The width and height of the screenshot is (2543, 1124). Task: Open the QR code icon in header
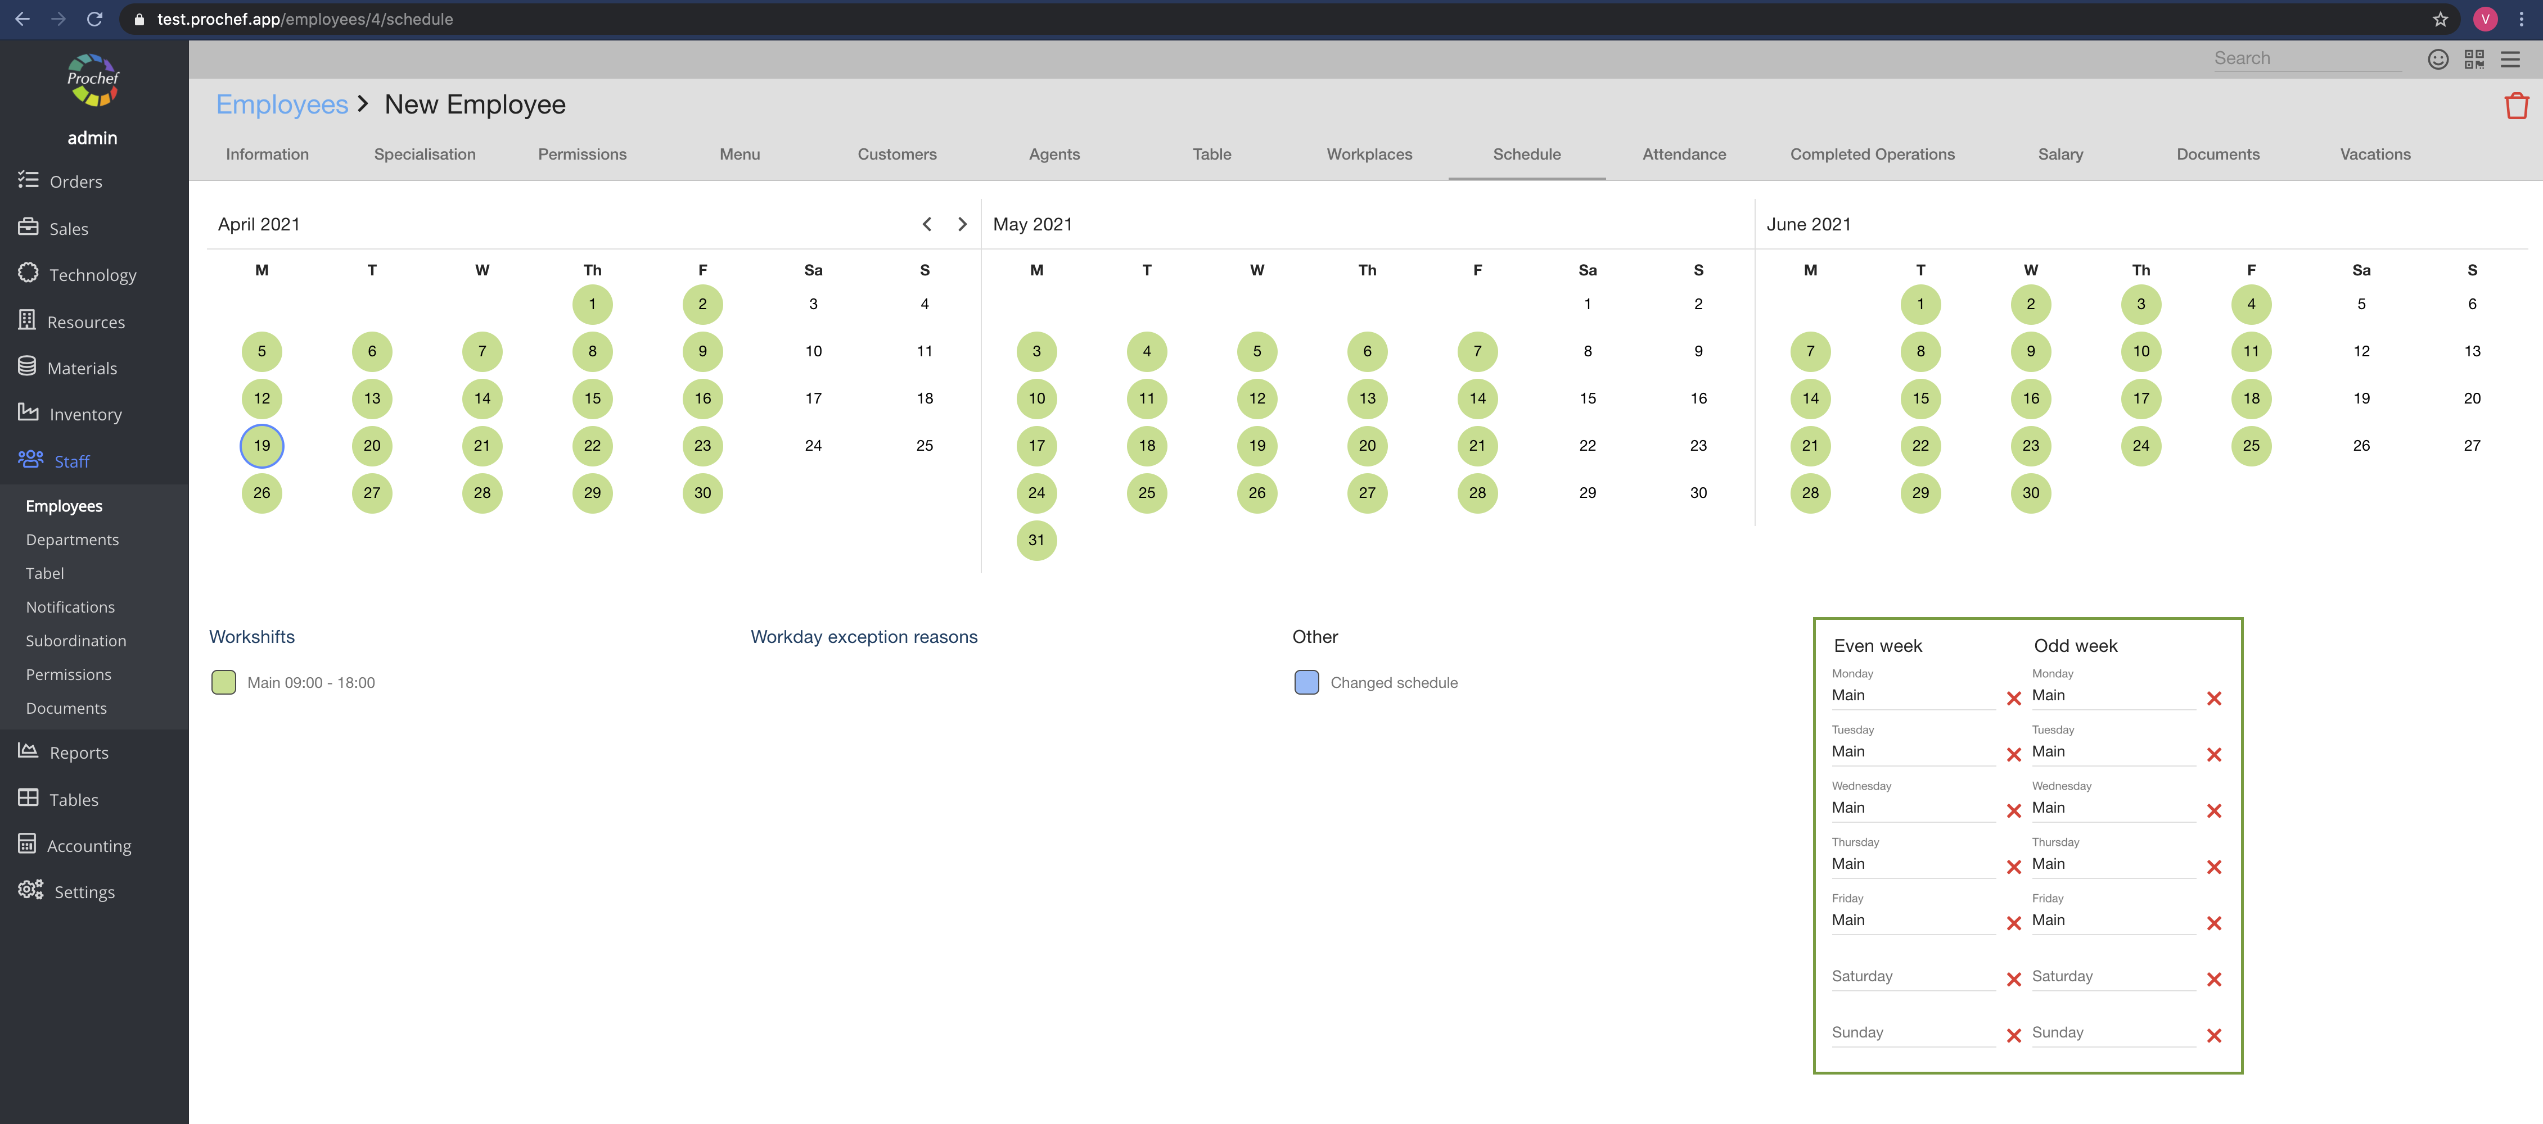point(2474,59)
